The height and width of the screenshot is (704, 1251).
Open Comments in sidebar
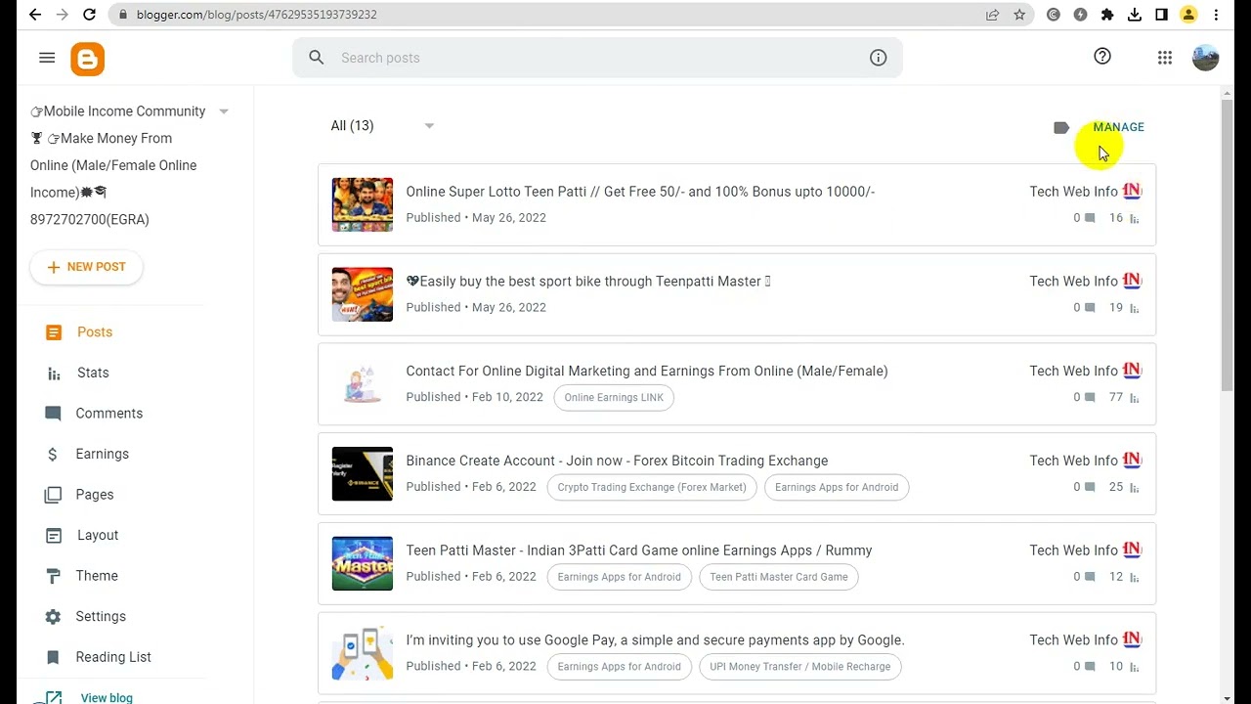(111, 414)
